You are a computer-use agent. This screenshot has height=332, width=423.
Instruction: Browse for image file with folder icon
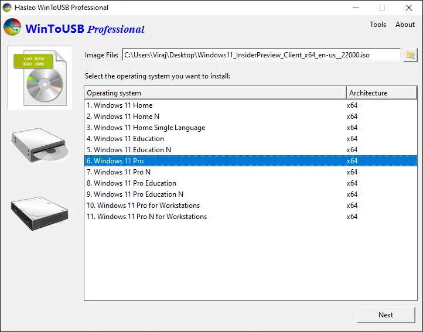click(410, 55)
